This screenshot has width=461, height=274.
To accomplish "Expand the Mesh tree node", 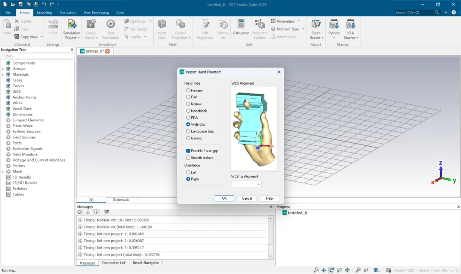I will [x=3, y=171].
